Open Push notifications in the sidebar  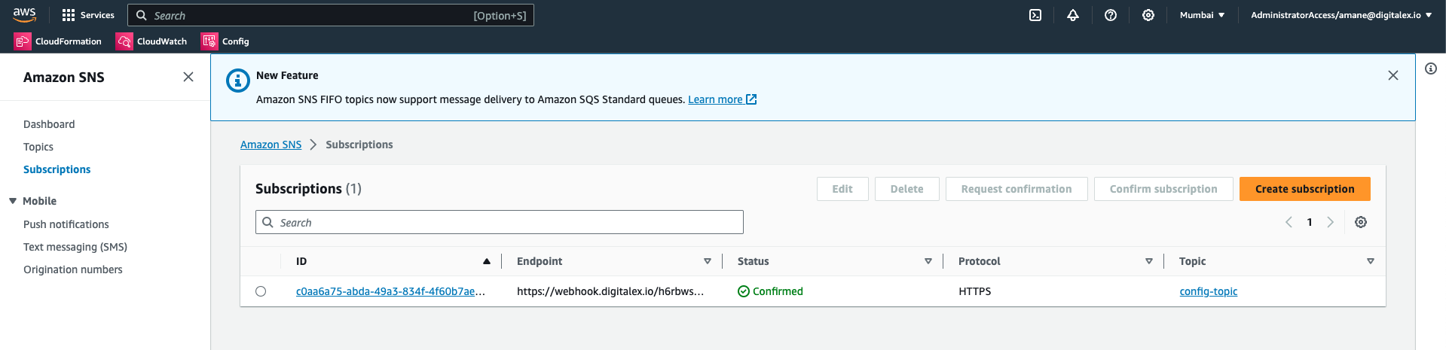tap(66, 224)
